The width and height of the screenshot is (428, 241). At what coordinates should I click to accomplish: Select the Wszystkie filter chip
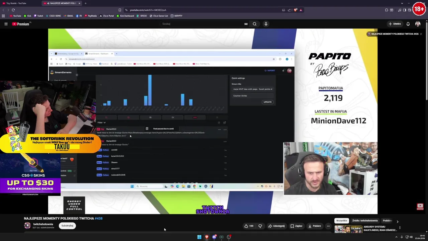pos(341,221)
